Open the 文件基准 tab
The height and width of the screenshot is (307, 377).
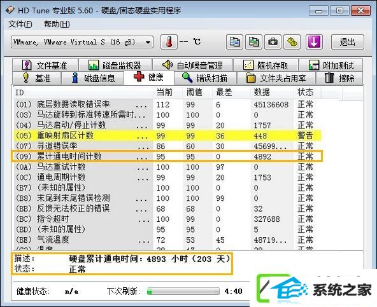click(45, 65)
